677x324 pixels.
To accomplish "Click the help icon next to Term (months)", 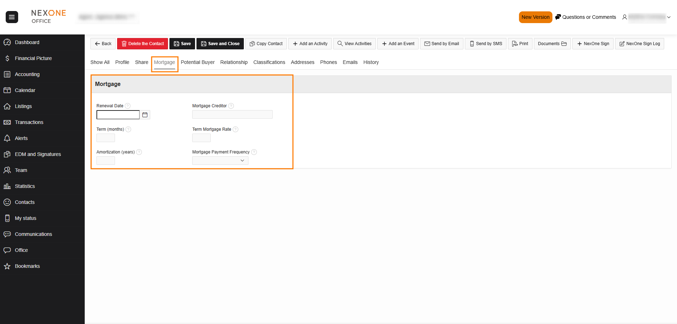I will point(128,129).
